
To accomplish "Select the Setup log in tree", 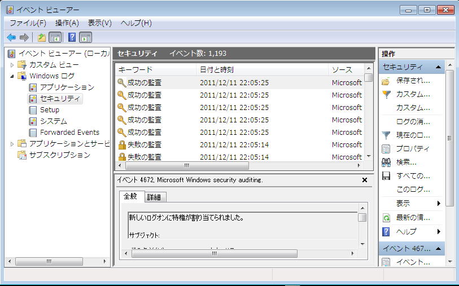I will click(50, 110).
